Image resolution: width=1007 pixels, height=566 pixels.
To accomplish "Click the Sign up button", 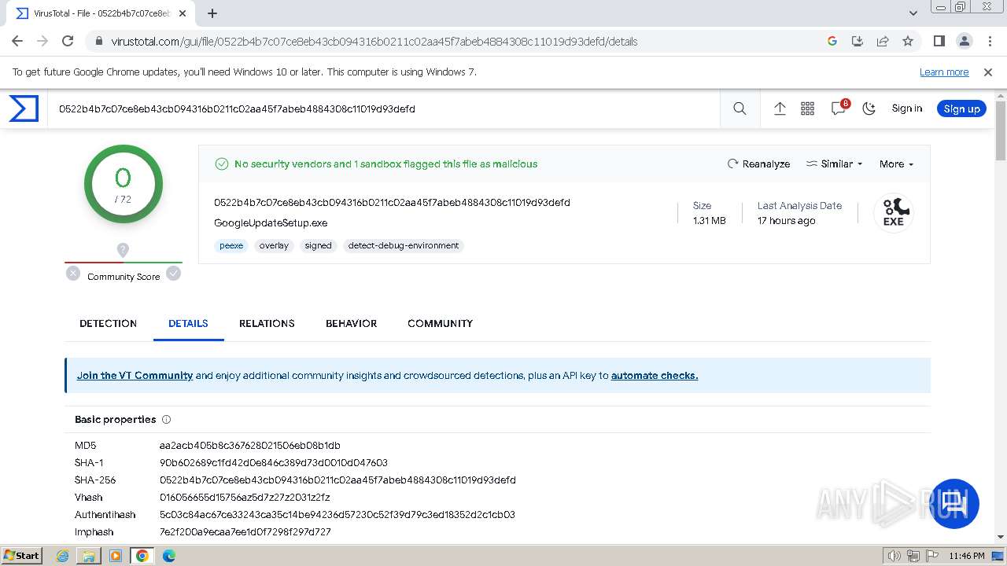I will point(961,108).
